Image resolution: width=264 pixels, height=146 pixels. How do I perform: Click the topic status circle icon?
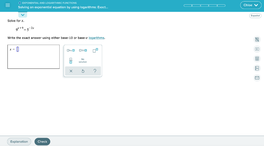coord(20,3)
